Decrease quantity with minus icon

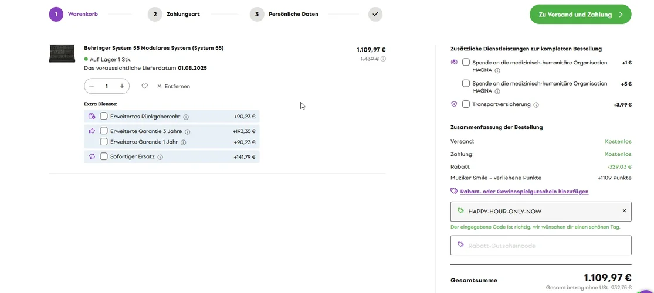click(92, 86)
